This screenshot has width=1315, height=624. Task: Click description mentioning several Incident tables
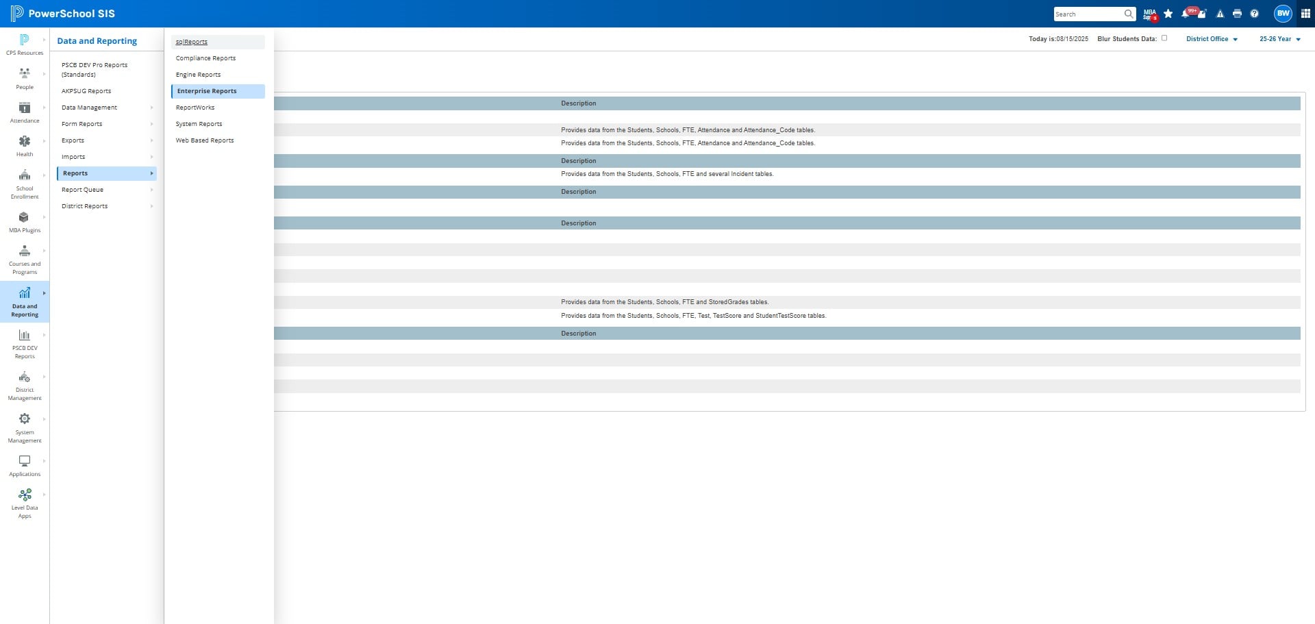pyautogui.click(x=667, y=174)
